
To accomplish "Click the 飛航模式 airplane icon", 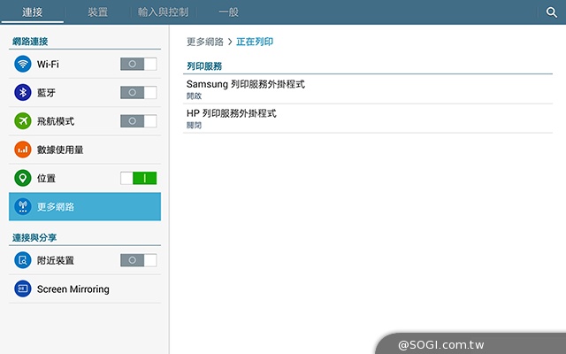I will pyautogui.click(x=23, y=121).
